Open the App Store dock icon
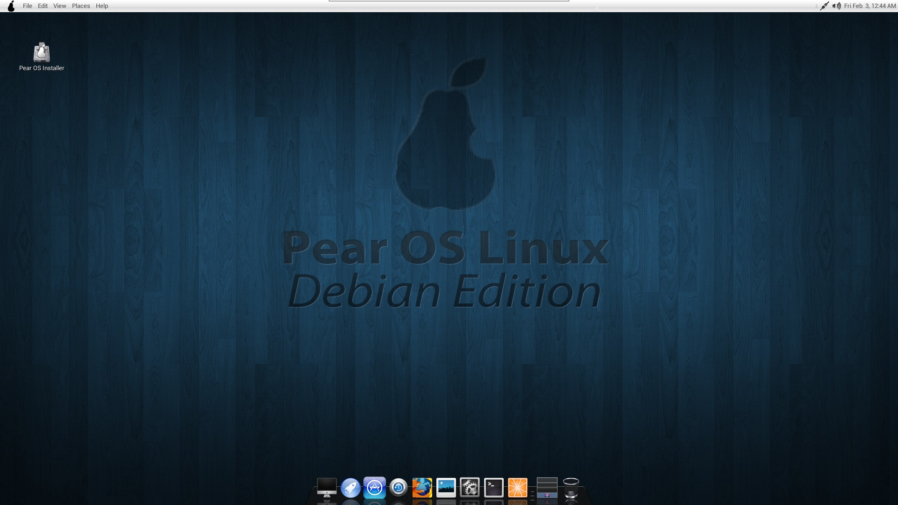Image resolution: width=898 pixels, height=505 pixels. point(375,488)
